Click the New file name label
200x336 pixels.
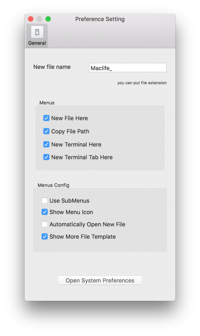51,67
